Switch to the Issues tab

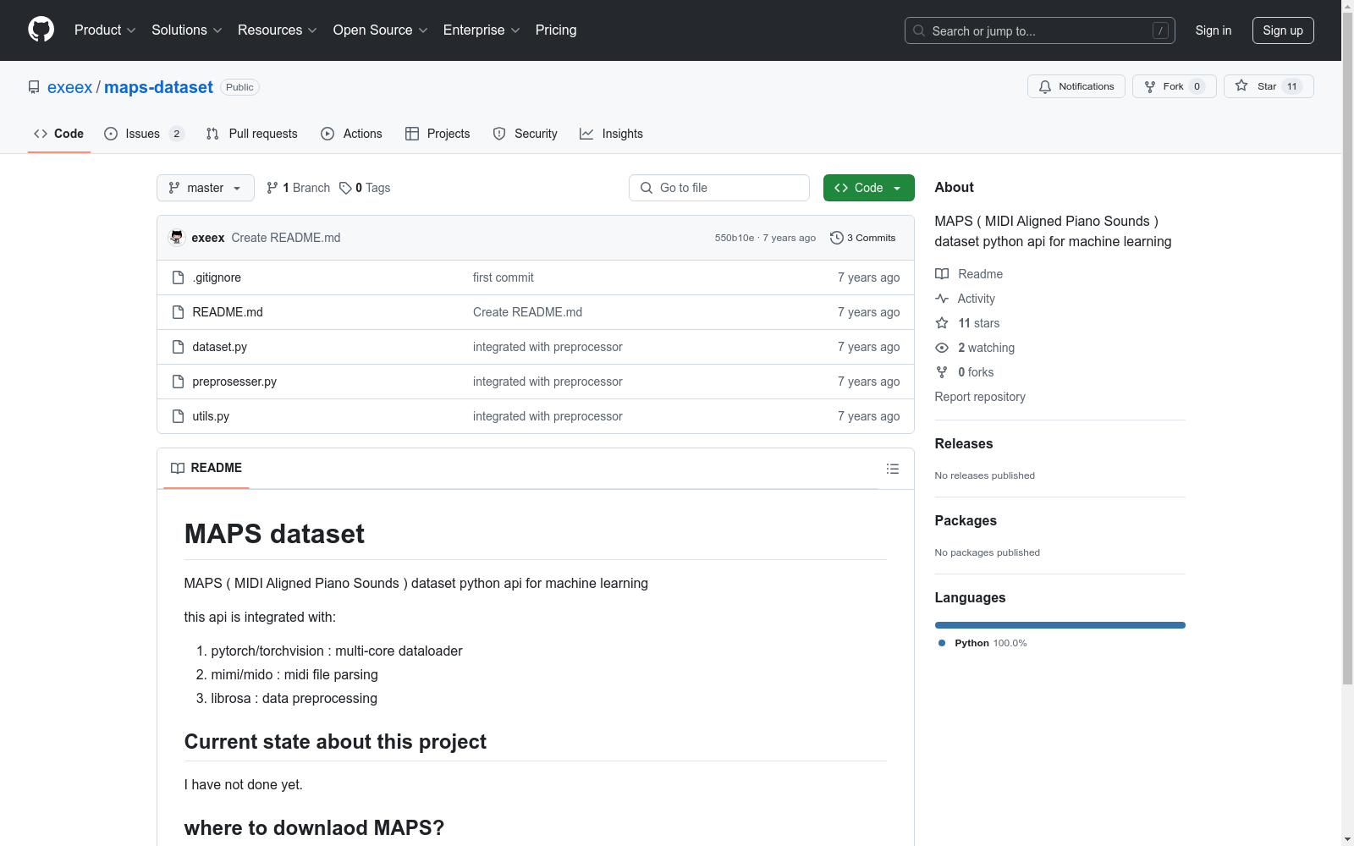(142, 134)
